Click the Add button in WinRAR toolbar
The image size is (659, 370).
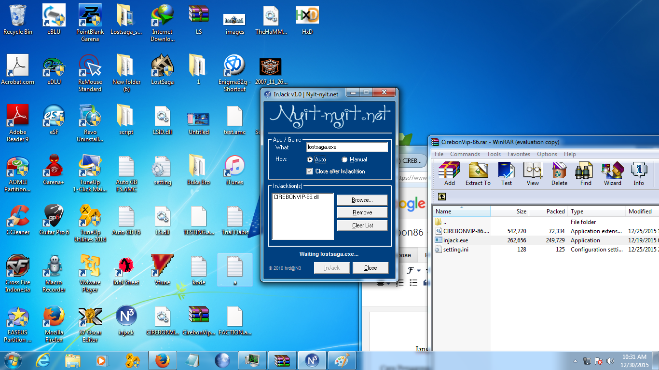coord(449,174)
